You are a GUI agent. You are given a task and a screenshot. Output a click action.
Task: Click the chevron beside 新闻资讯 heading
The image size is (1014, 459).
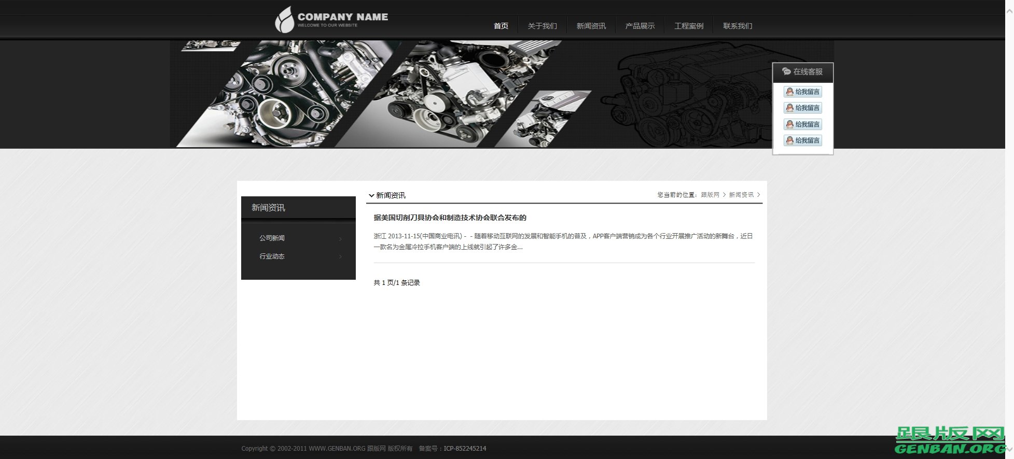tap(371, 196)
